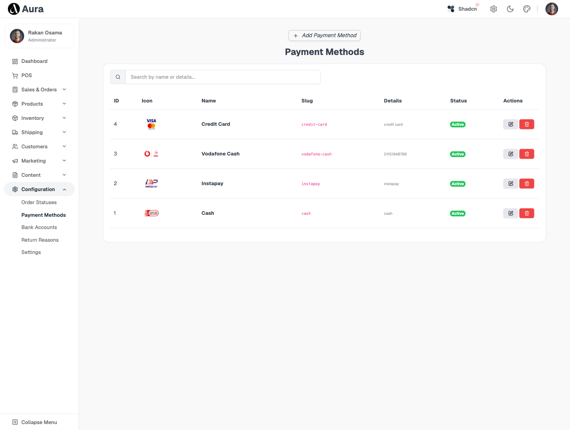Edit the Instapay payment method

point(511,184)
